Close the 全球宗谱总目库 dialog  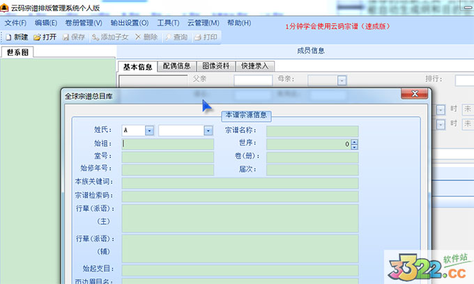(x=415, y=94)
